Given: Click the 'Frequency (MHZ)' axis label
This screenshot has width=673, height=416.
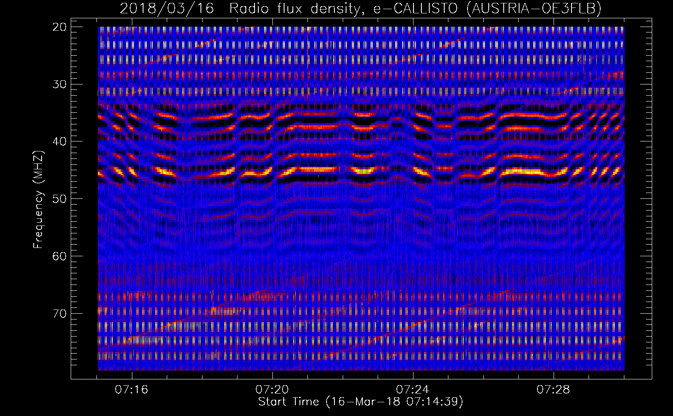Looking at the screenshot, I should coord(38,200).
